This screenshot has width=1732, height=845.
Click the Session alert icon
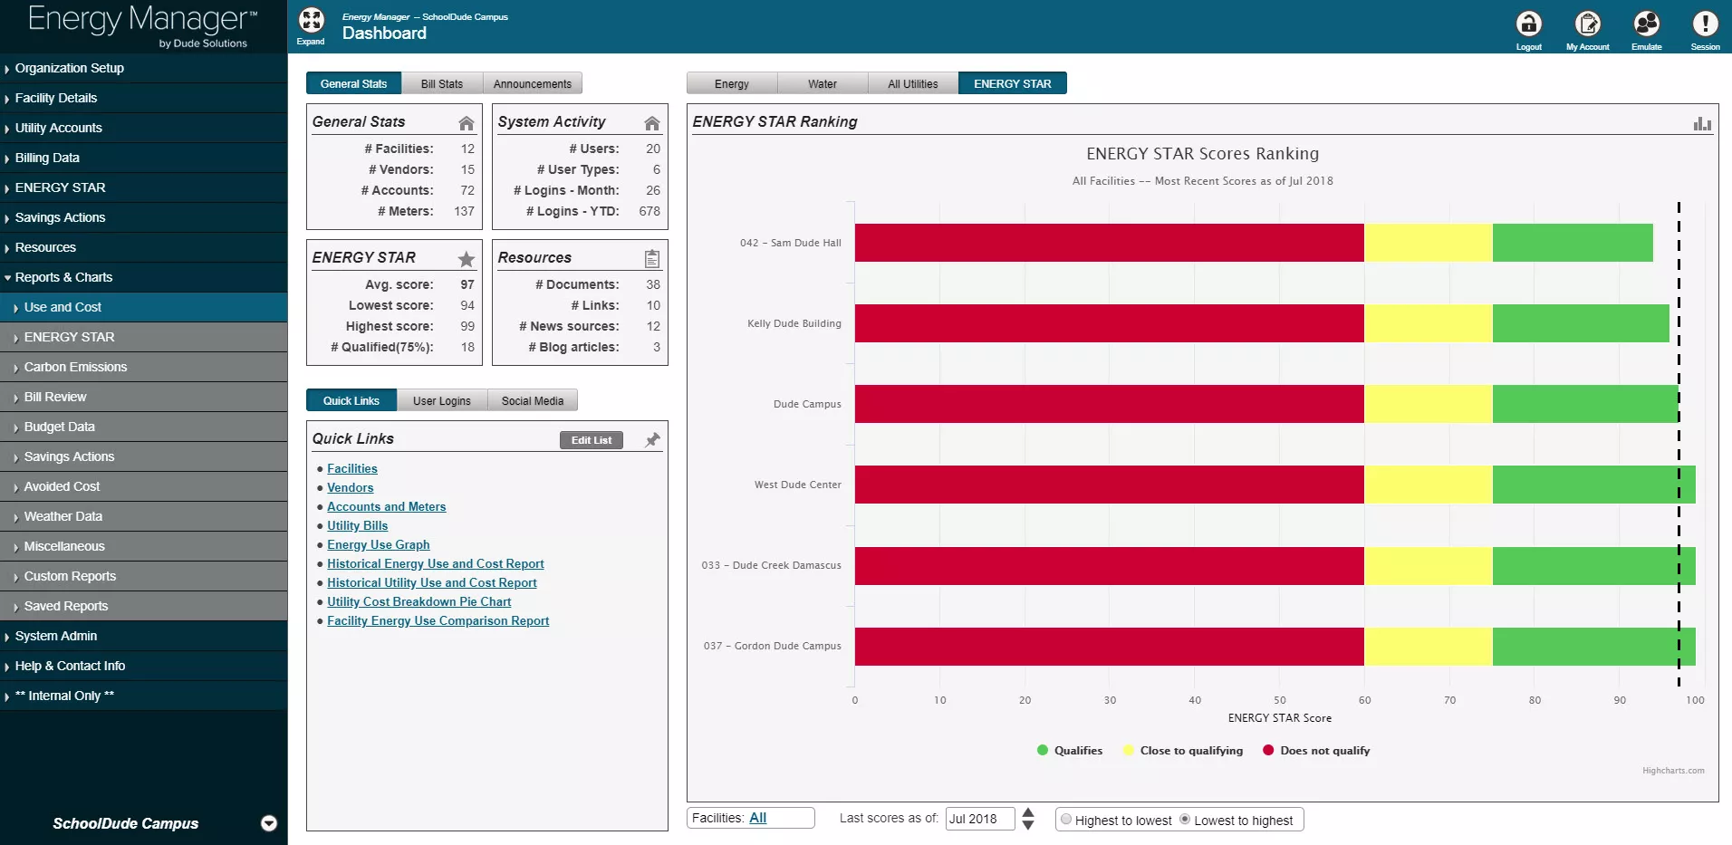coord(1705,23)
